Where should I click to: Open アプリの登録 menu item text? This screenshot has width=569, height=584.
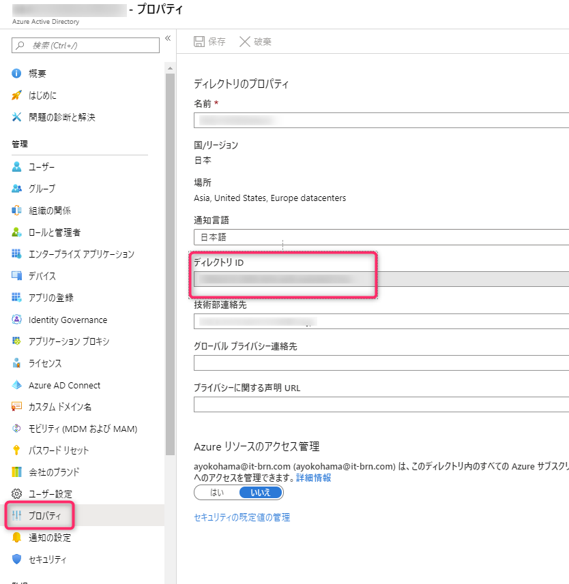(51, 298)
